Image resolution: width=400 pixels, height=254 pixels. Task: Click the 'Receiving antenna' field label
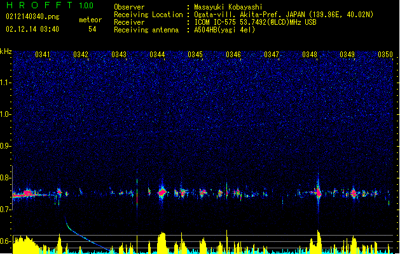click(x=146, y=30)
